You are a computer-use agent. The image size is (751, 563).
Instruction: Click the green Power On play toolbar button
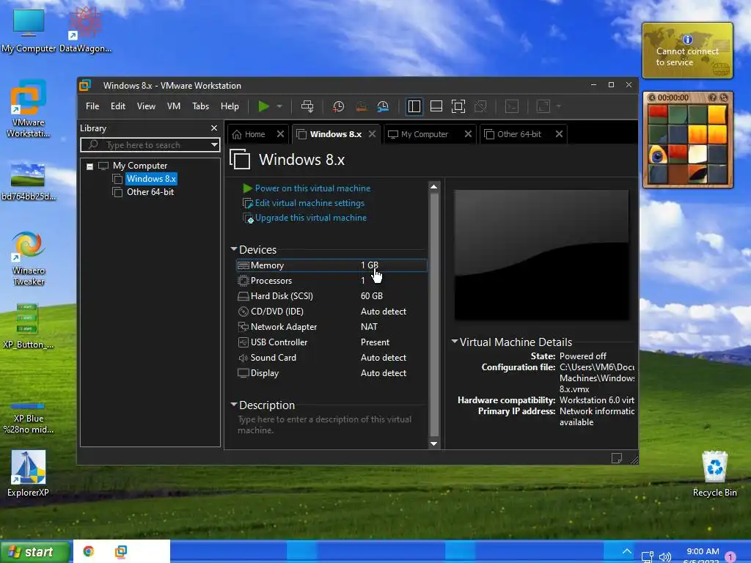[263, 106]
